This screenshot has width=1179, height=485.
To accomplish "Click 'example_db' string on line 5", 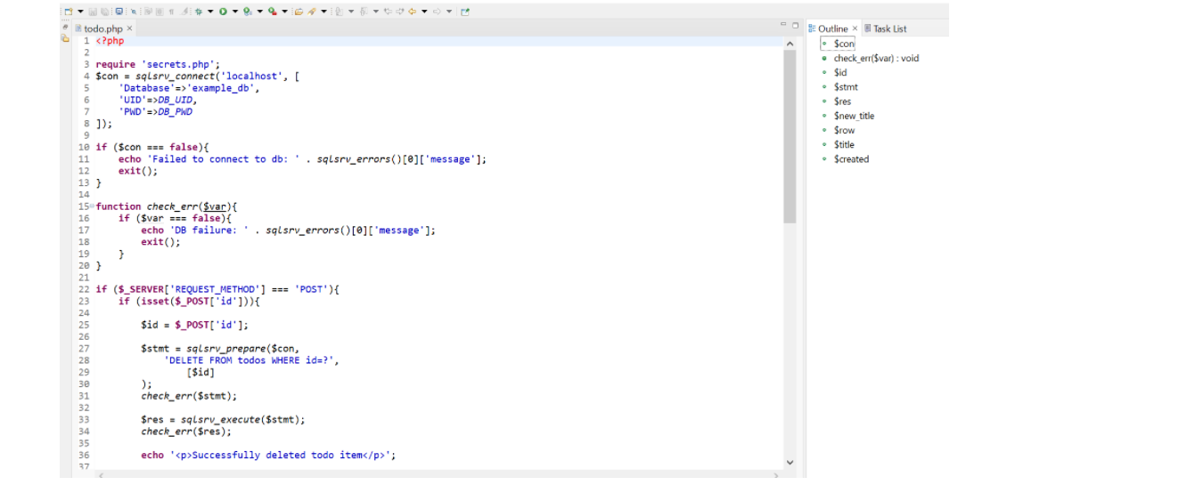I will (x=221, y=88).
